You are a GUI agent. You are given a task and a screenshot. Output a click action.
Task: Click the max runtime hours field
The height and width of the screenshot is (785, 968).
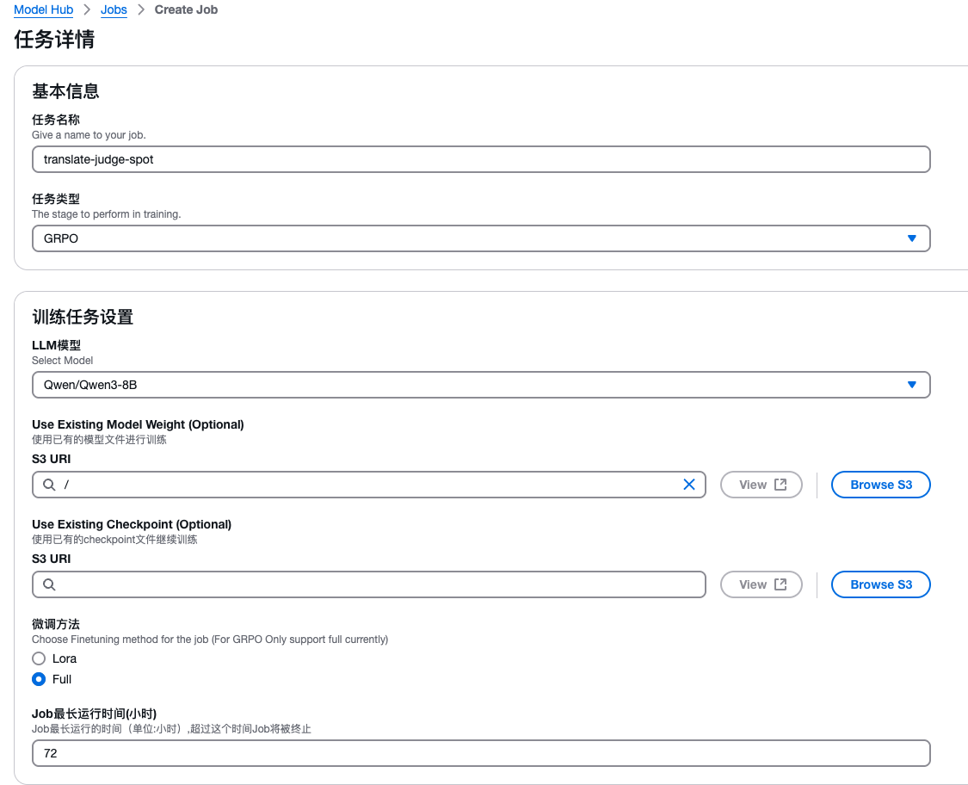pos(481,753)
